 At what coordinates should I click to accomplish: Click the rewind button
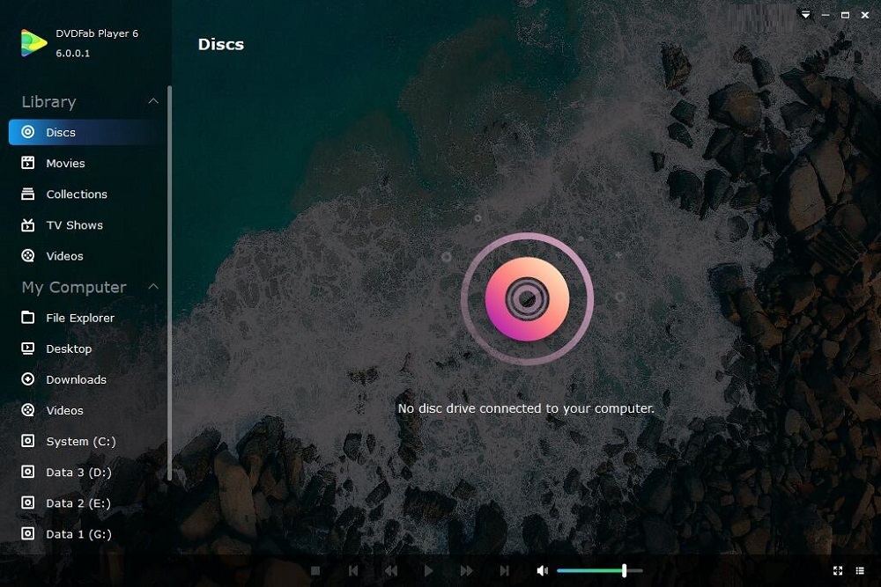tap(391, 571)
